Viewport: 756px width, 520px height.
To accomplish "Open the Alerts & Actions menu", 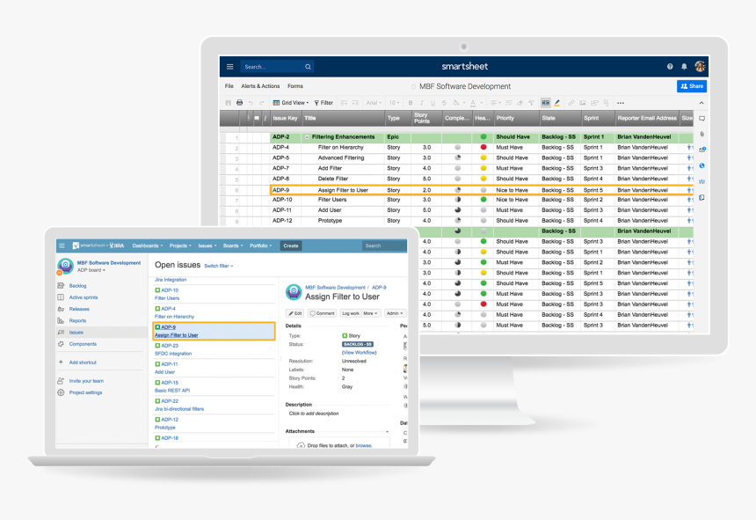I will pyautogui.click(x=260, y=86).
